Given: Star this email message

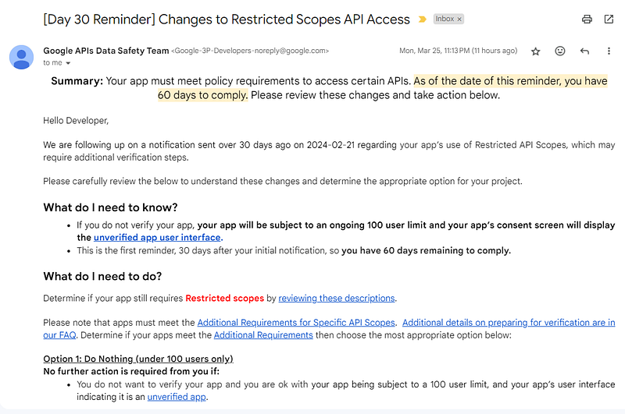Looking at the screenshot, I should (x=536, y=51).
